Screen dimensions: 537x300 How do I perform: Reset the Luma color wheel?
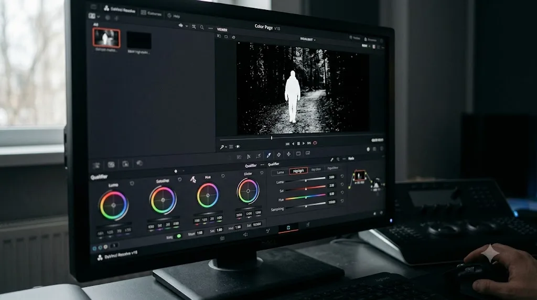click(x=132, y=184)
